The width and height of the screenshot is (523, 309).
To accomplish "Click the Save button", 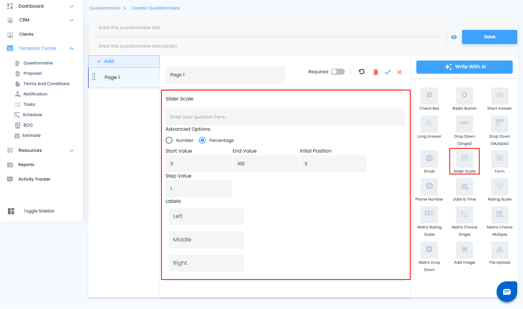I will [489, 37].
